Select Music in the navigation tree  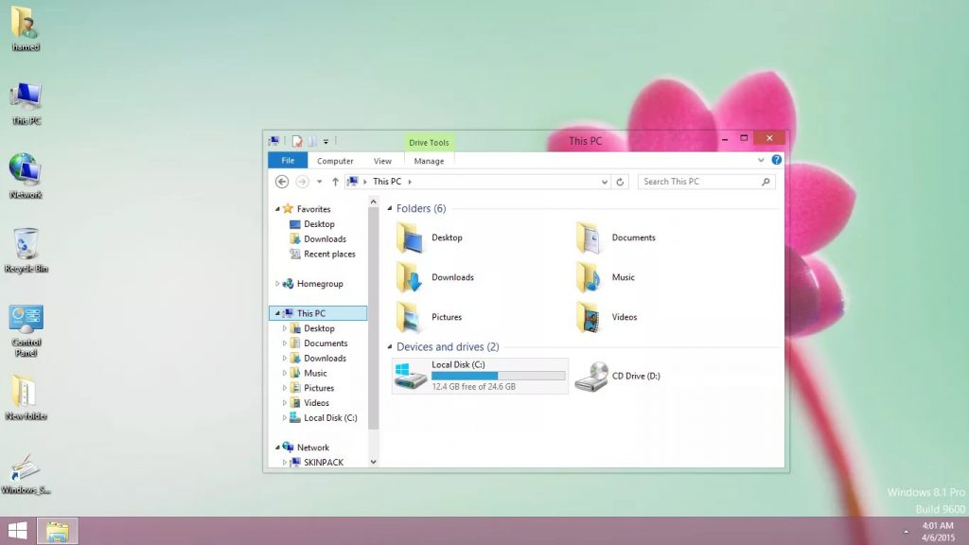click(315, 373)
